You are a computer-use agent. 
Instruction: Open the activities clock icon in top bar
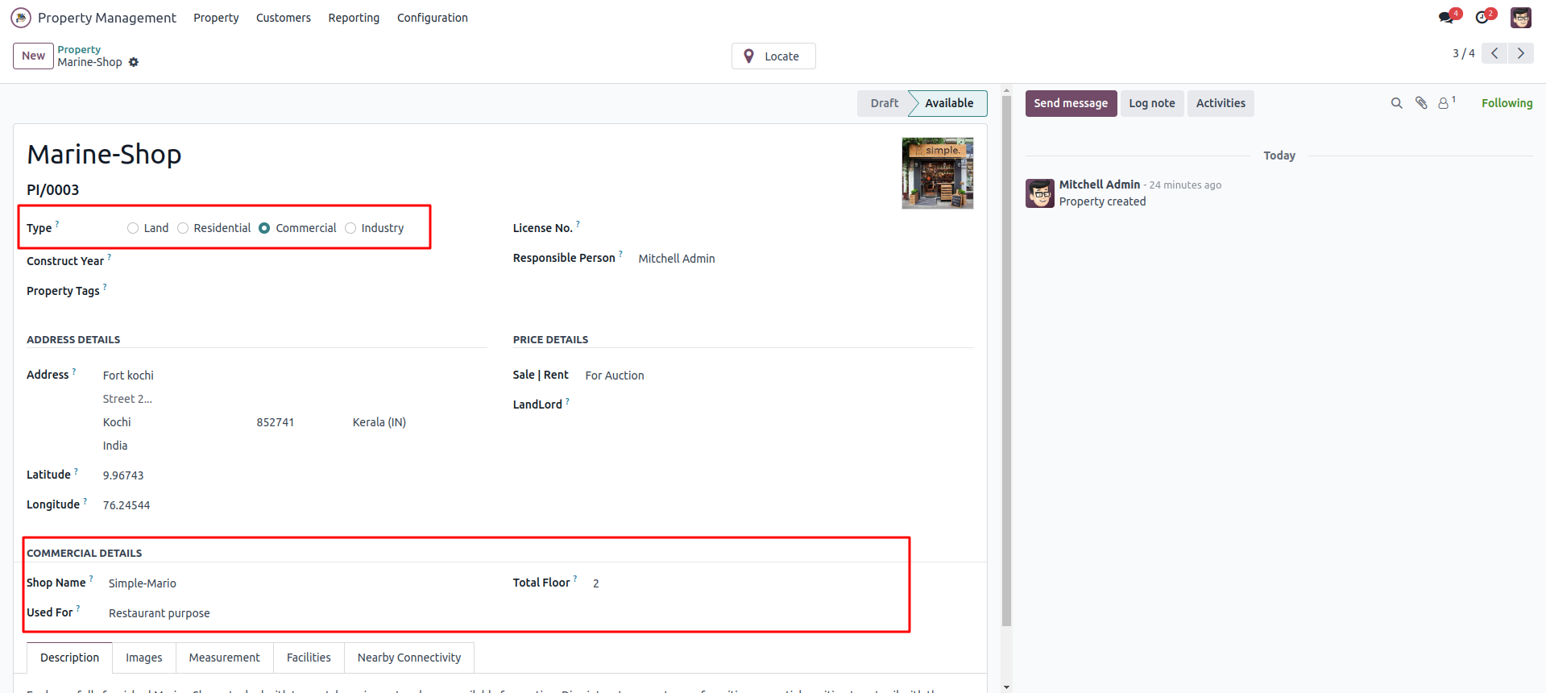coord(1483,18)
